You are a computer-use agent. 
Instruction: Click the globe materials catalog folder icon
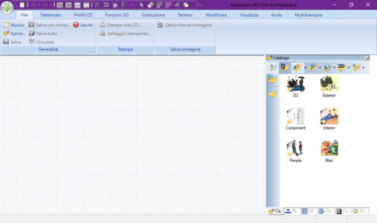coord(327,68)
